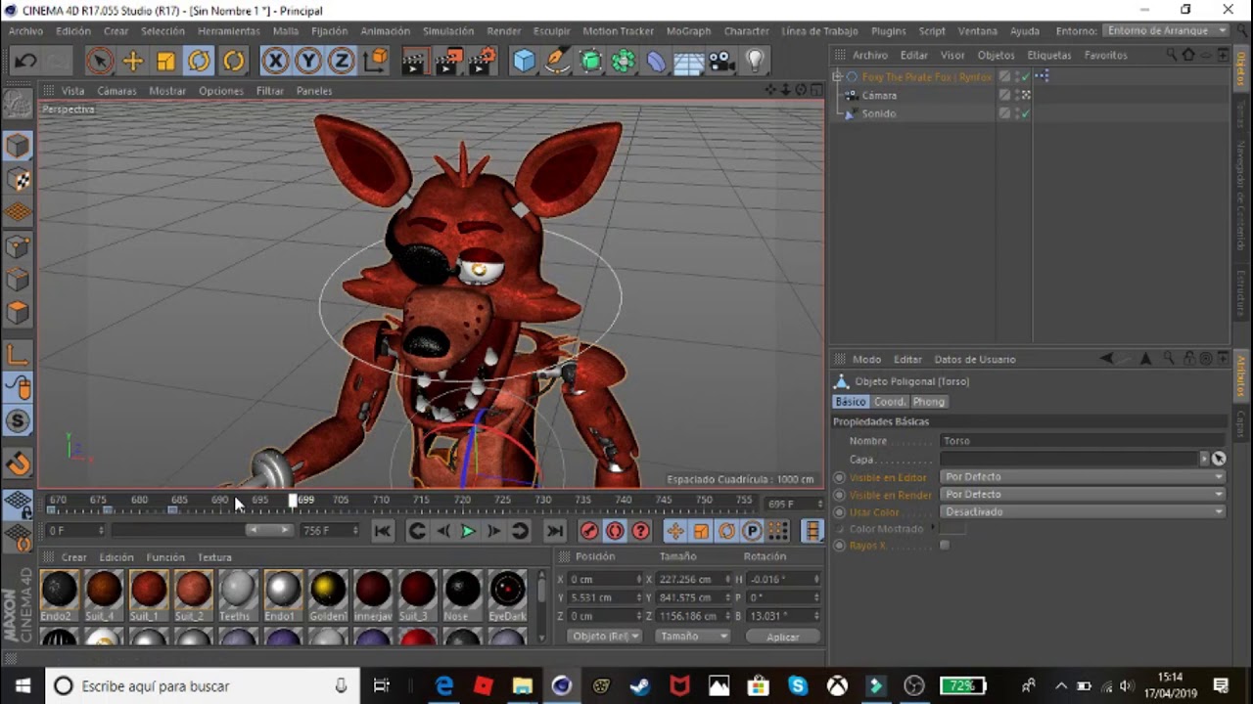Click the green Subdivision Surface generator icon
Viewport: 1253px width, 704px height.
[x=590, y=62]
